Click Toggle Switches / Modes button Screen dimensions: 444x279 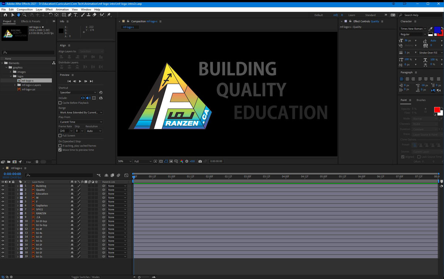[x=85, y=277]
